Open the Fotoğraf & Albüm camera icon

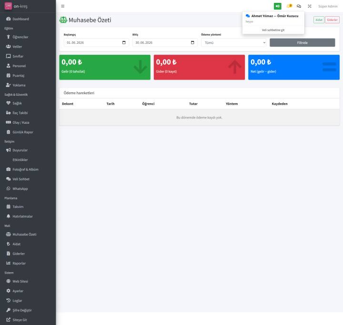8,169
